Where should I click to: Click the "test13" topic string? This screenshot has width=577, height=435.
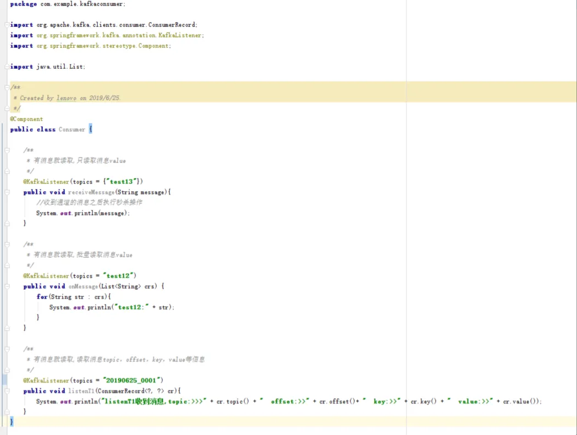[122, 182]
